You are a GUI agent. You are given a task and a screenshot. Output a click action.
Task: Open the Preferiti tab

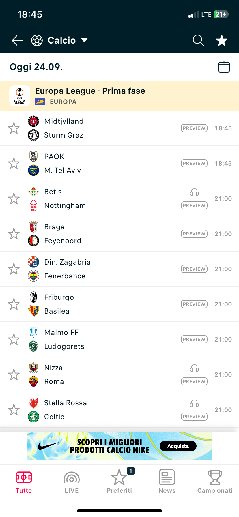pyautogui.click(x=119, y=482)
